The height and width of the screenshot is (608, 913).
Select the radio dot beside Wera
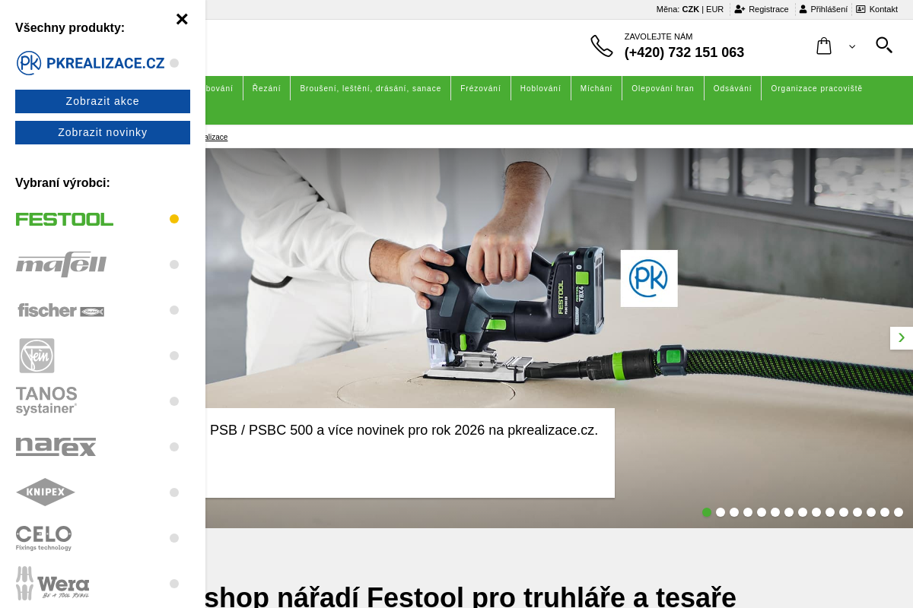click(x=174, y=584)
